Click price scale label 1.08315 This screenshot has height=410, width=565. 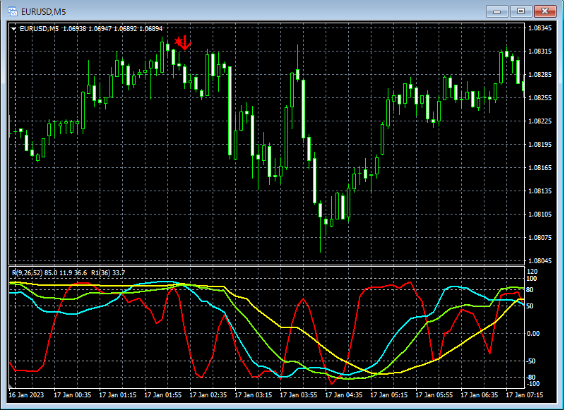(540, 52)
